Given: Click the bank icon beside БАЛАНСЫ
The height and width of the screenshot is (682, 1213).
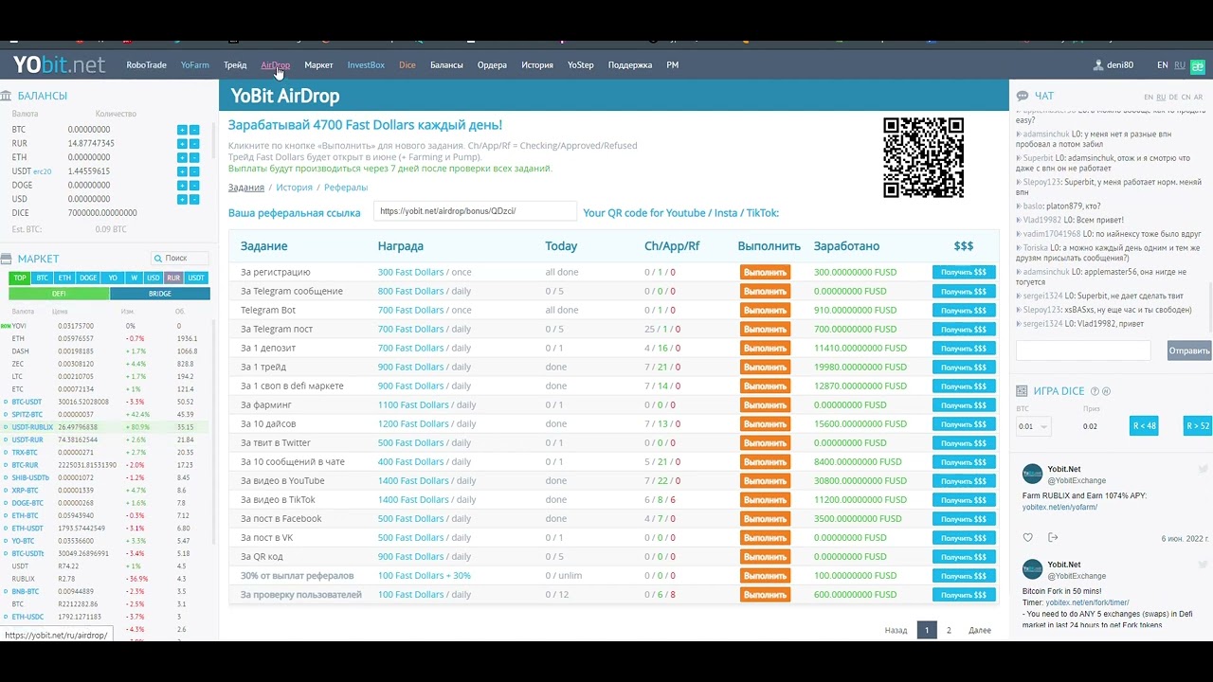Looking at the screenshot, I should (7, 96).
